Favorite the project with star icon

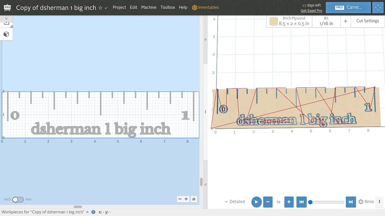(100, 8)
